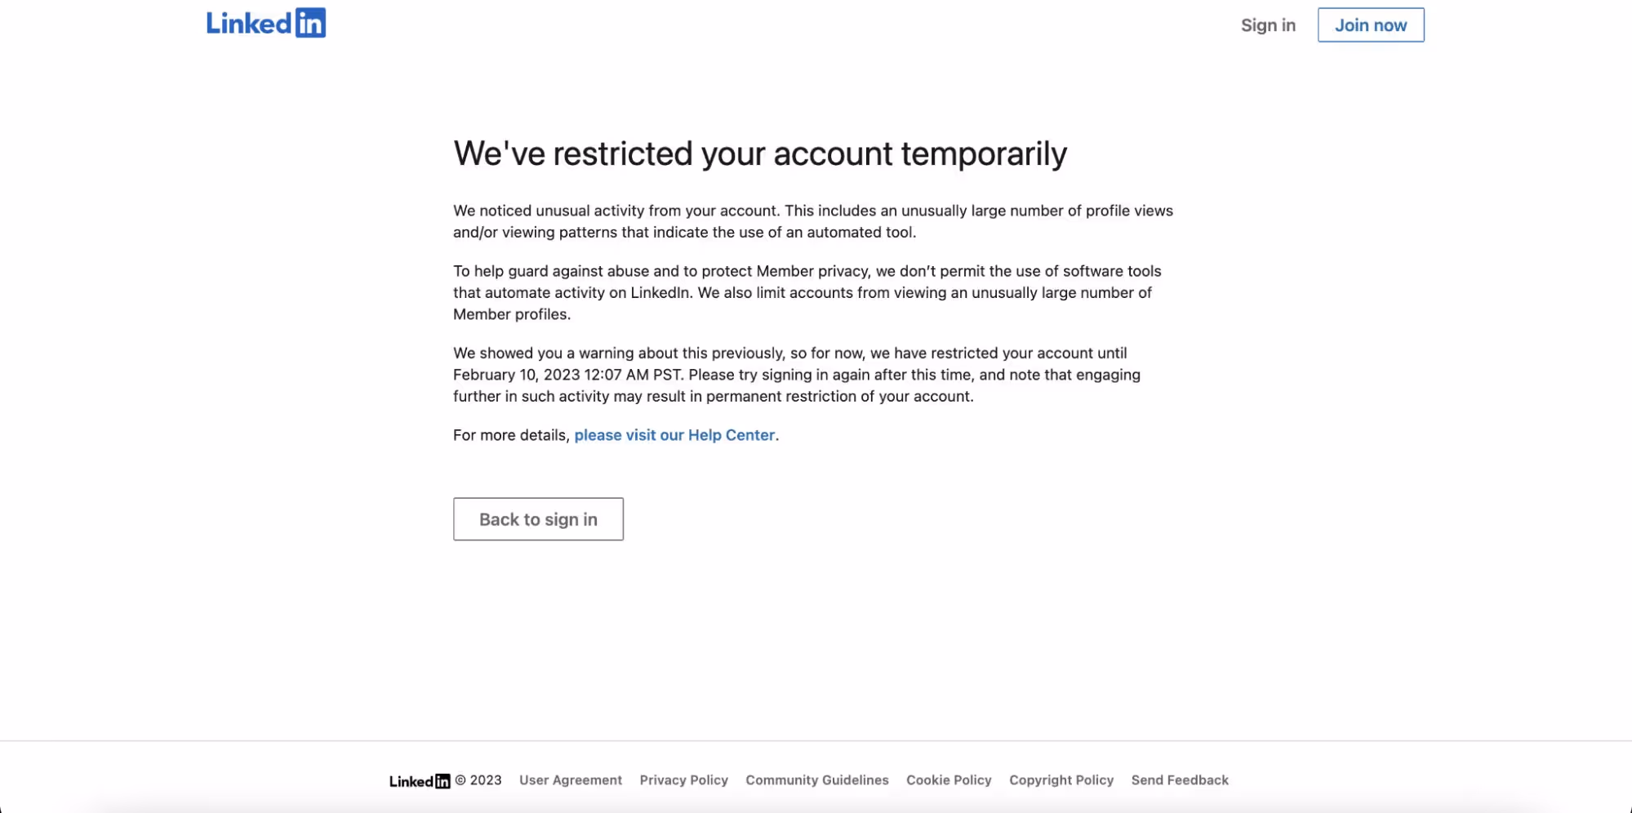
Task: Select the restriction notice heading
Action: (760, 153)
